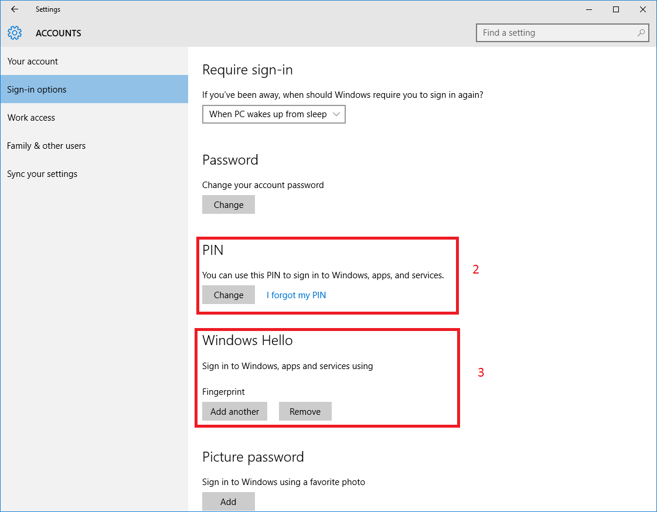Open Family & other users

coord(94,146)
